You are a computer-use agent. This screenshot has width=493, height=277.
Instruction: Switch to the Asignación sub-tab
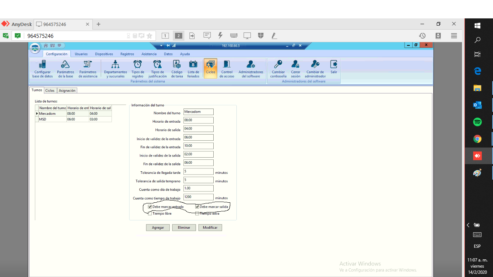pyautogui.click(x=67, y=91)
